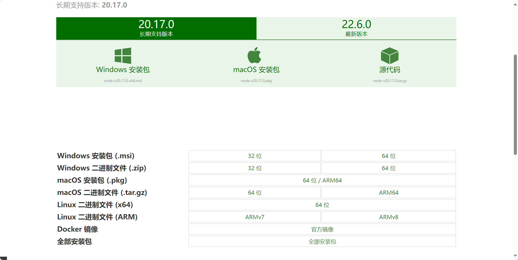Viewport: 518px width, 260px height.
Task: Click the Windows logo installer icon
Action: (123, 56)
